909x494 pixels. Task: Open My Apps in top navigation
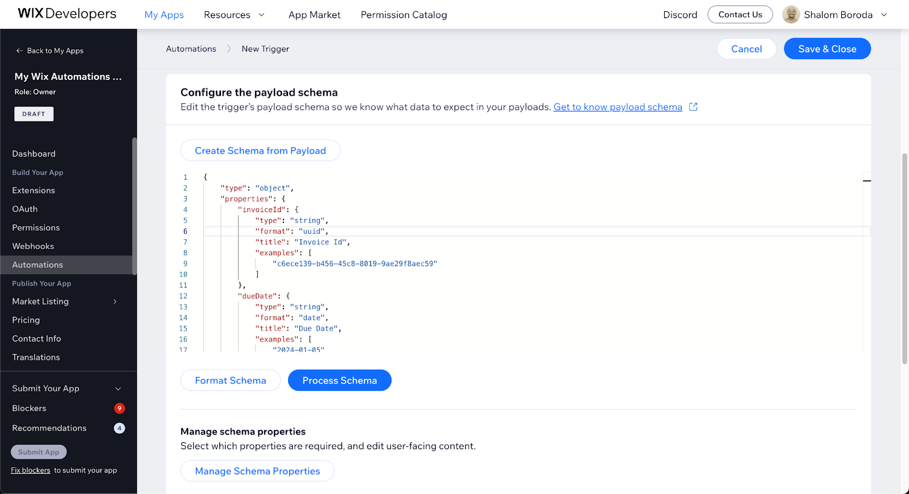tap(164, 15)
